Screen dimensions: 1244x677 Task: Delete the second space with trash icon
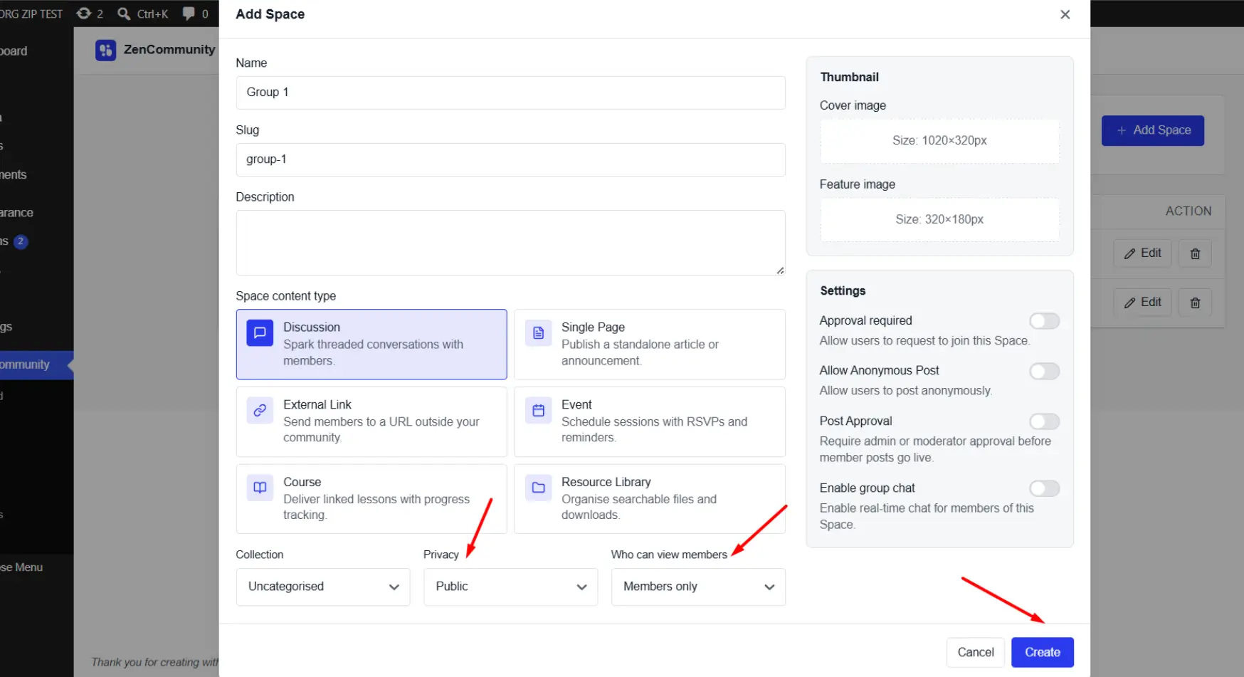tap(1196, 303)
